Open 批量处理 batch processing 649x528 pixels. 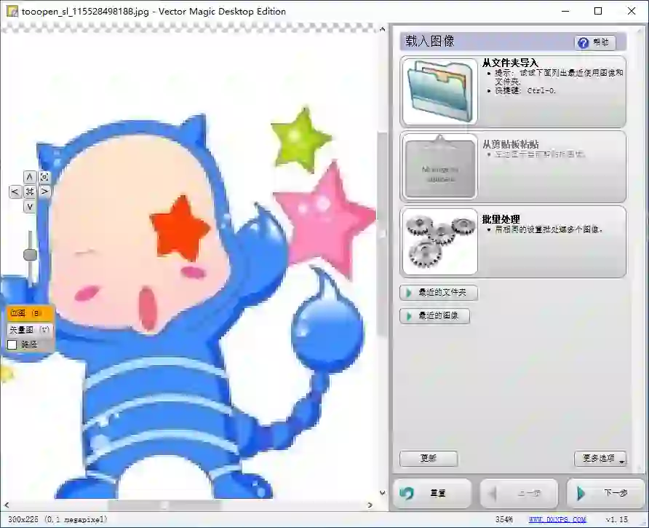pos(513,242)
